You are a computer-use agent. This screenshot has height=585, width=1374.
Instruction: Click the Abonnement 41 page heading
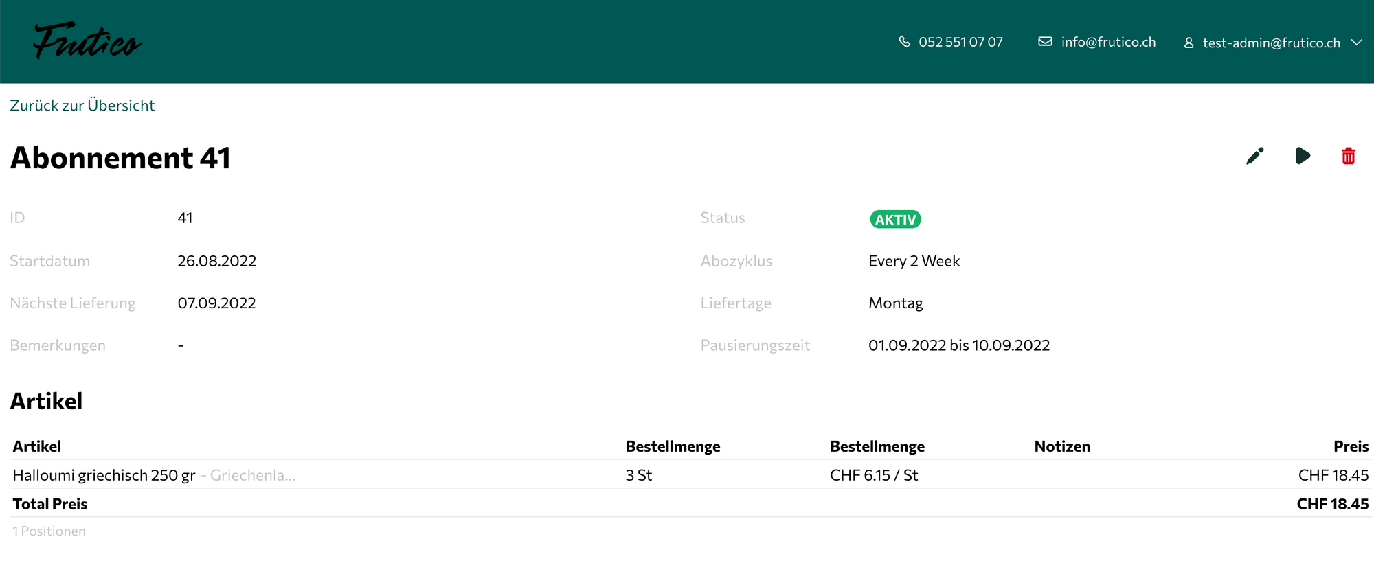pyautogui.click(x=121, y=158)
